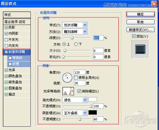
Task: Open the 方法 dropdown showing 雕刻清晰
Action: point(75,31)
